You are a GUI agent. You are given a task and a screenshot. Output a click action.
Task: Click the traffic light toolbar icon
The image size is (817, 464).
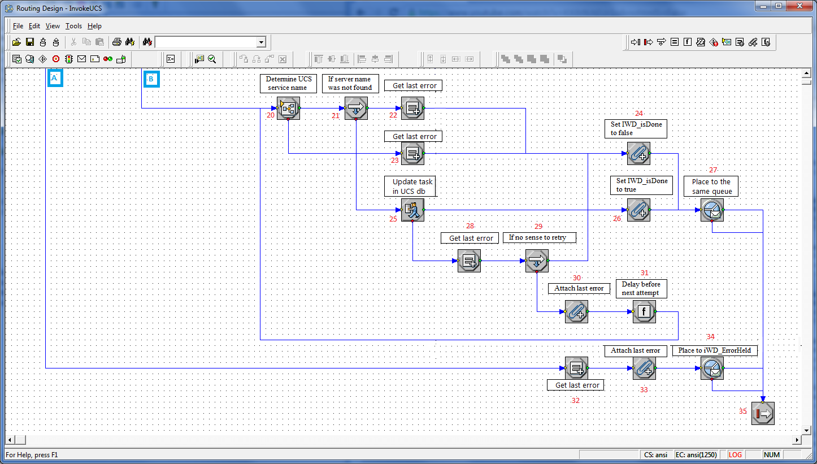point(69,58)
